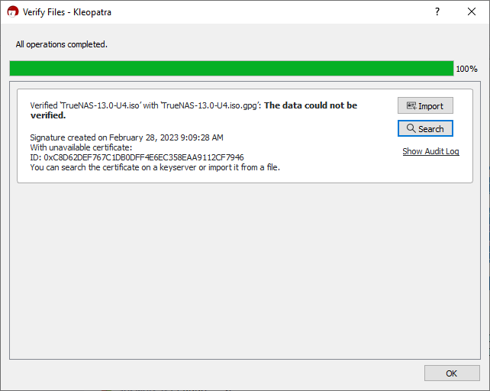
Task: Click the 'The data could not be verified.' message
Action: point(194,111)
